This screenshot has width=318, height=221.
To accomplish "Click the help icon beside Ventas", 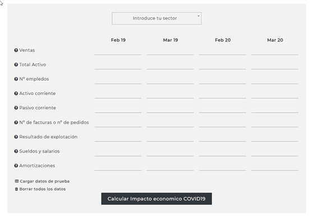I will click(x=16, y=50).
